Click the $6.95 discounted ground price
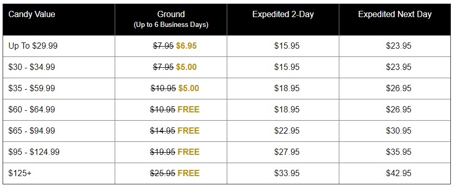The image size is (454, 188). coord(186,46)
